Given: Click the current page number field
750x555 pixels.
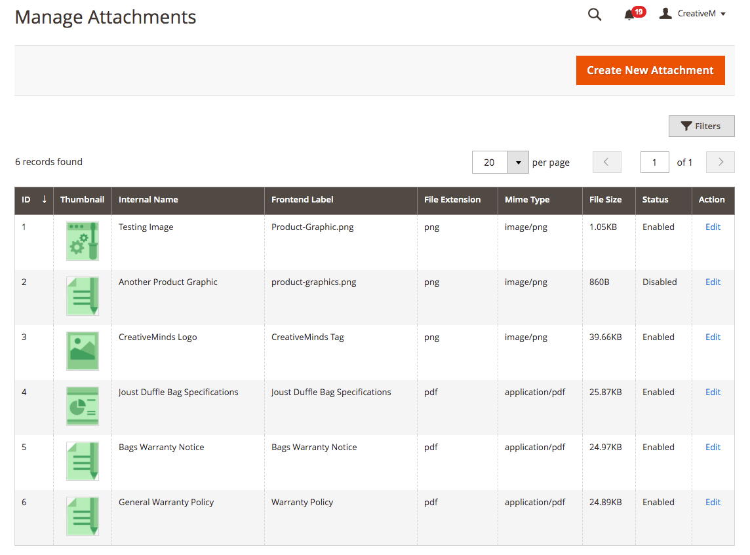Looking at the screenshot, I should pos(654,163).
